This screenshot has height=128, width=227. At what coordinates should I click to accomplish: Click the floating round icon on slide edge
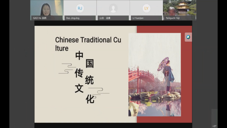188,37
